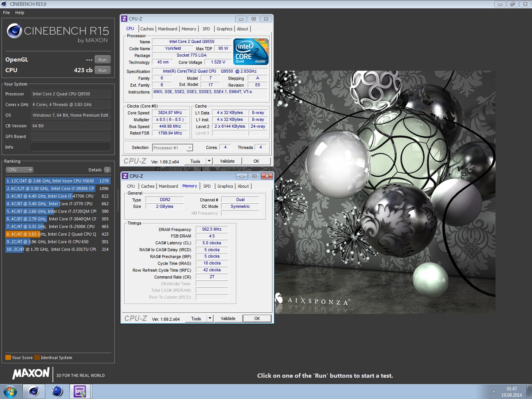The image size is (532, 399).
Task: Click DRAM Frequency value 562.5 MHz
Action: (212, 229)
